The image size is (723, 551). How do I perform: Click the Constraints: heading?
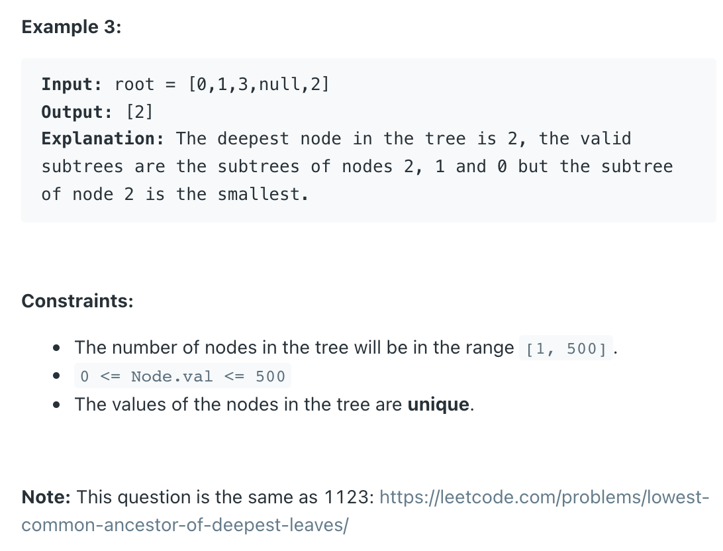tap(77, 301)
